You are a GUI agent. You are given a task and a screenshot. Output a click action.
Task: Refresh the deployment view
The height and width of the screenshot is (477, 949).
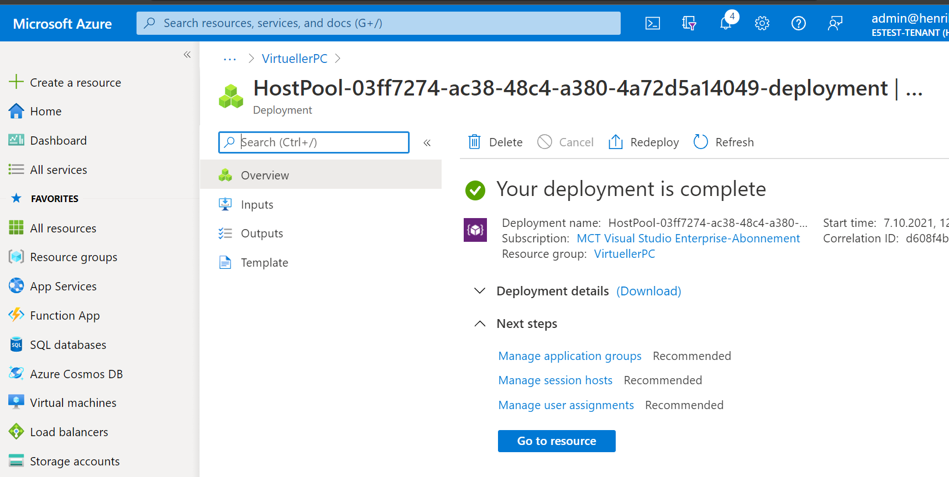pyautogui.click(x=723, y=142)
